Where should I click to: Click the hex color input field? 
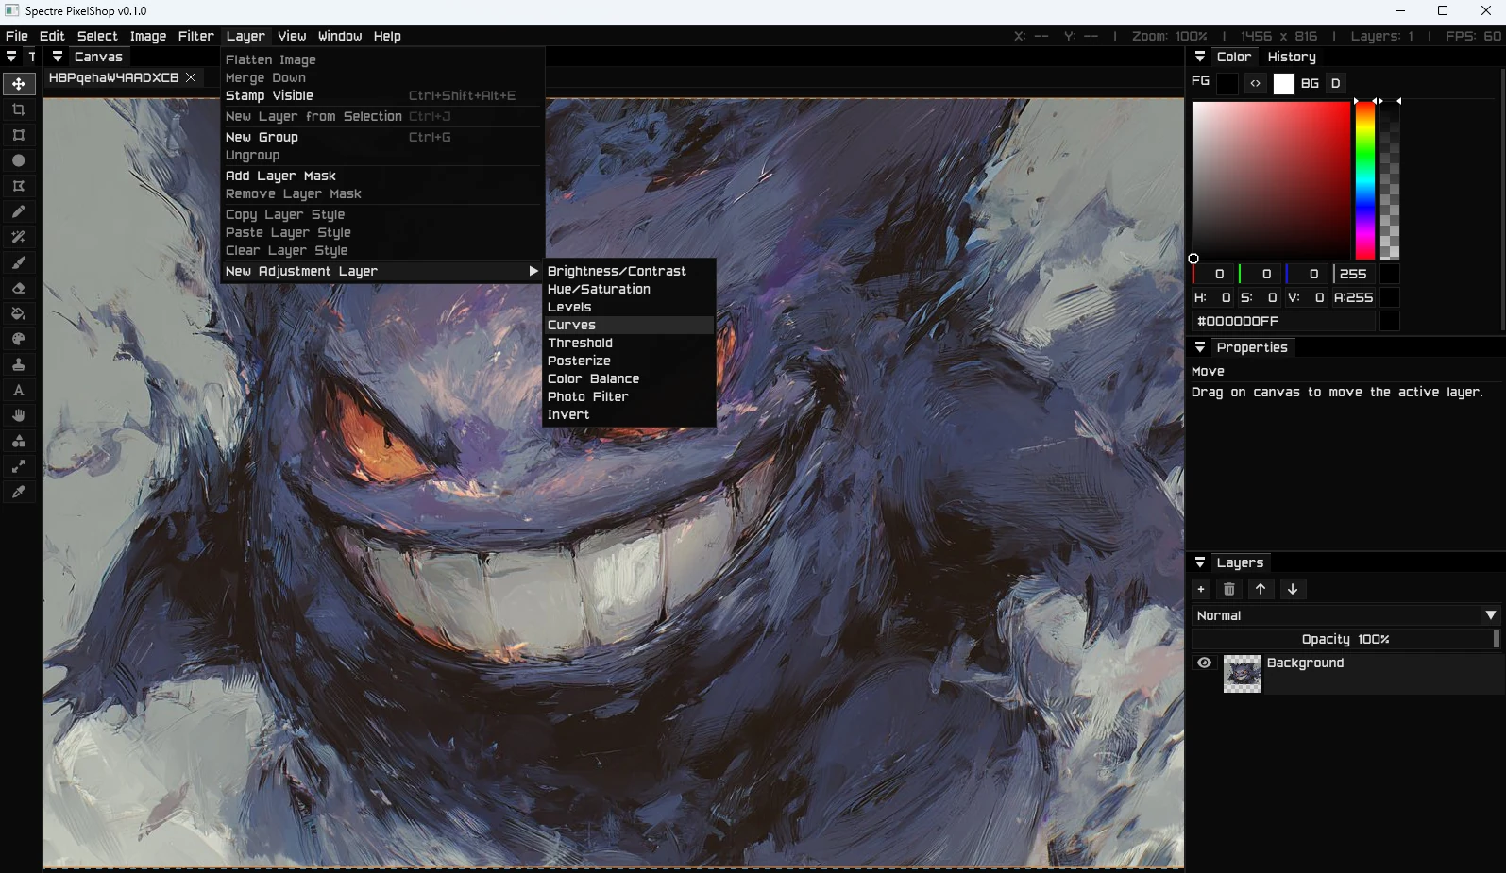(1283, 321)
